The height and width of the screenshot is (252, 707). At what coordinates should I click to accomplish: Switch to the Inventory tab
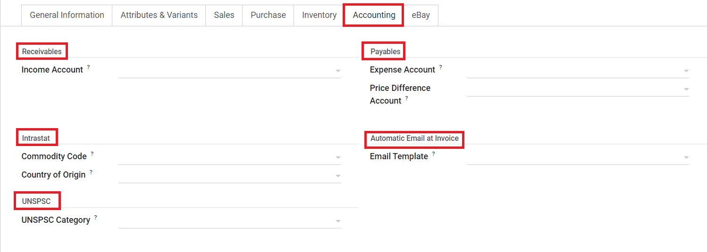click(x=319, y=15)
